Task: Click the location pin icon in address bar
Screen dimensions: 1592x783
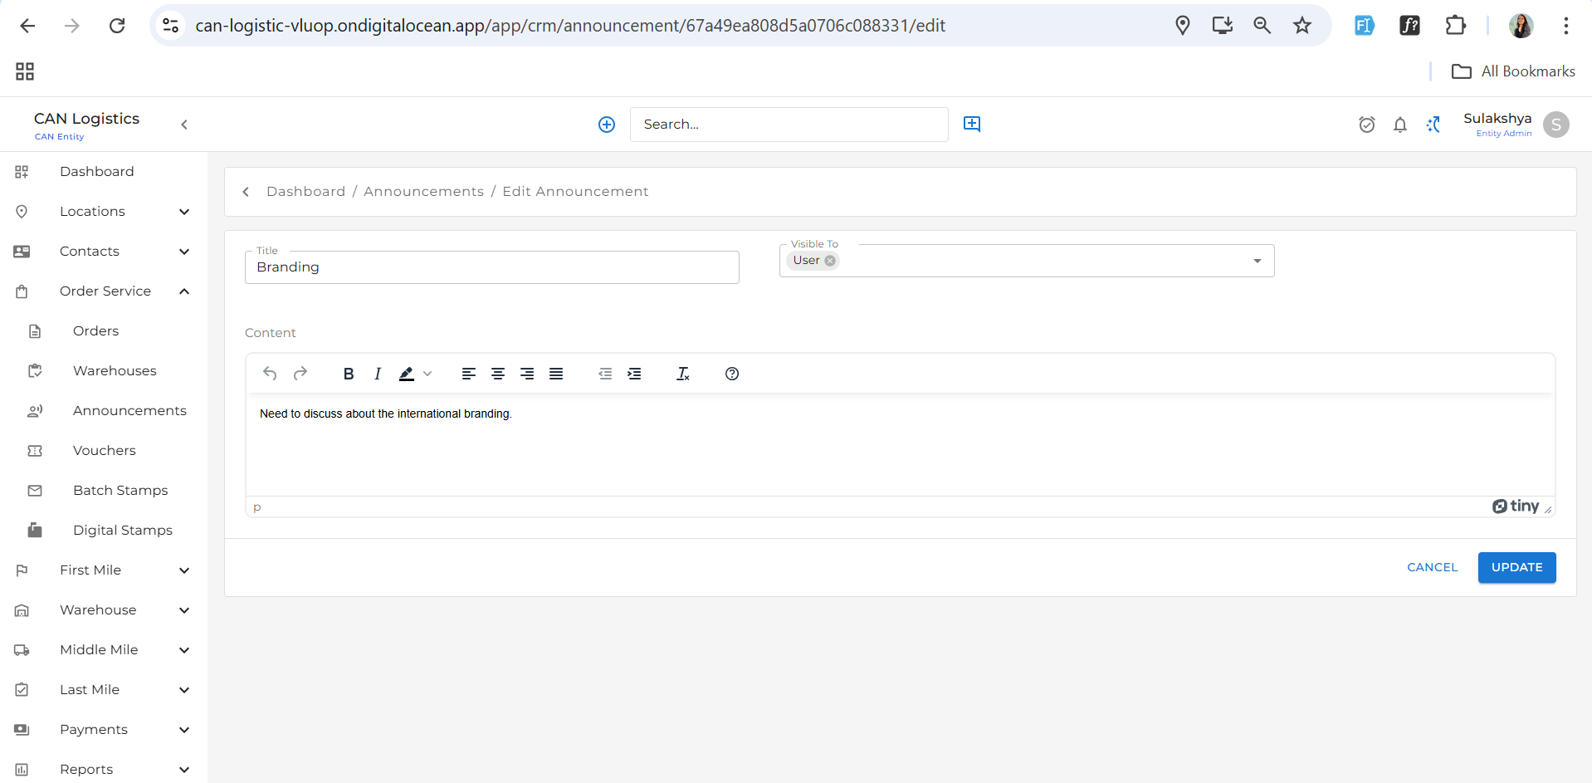Action: coord(1183,26)
